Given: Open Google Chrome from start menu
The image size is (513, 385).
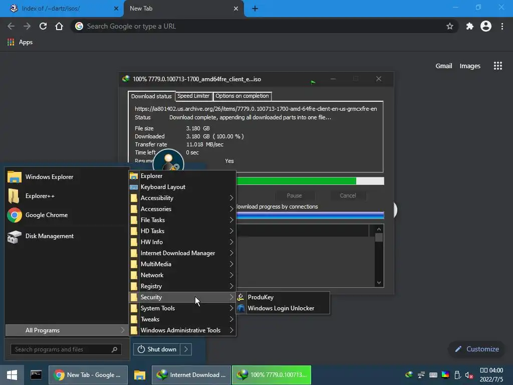Looking at the screenshot, I should [67, 215].
